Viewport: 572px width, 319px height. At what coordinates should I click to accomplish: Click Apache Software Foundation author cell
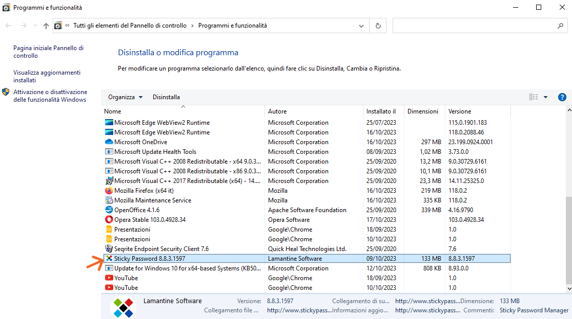tap(307, 210)
